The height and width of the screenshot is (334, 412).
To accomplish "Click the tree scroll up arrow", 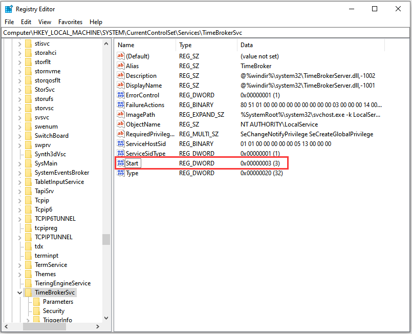I will click(x=106, y=44).
